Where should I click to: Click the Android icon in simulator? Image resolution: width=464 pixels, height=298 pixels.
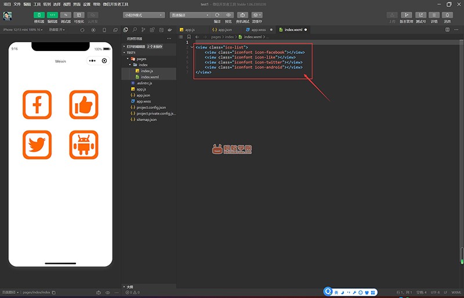click(84, 145)
